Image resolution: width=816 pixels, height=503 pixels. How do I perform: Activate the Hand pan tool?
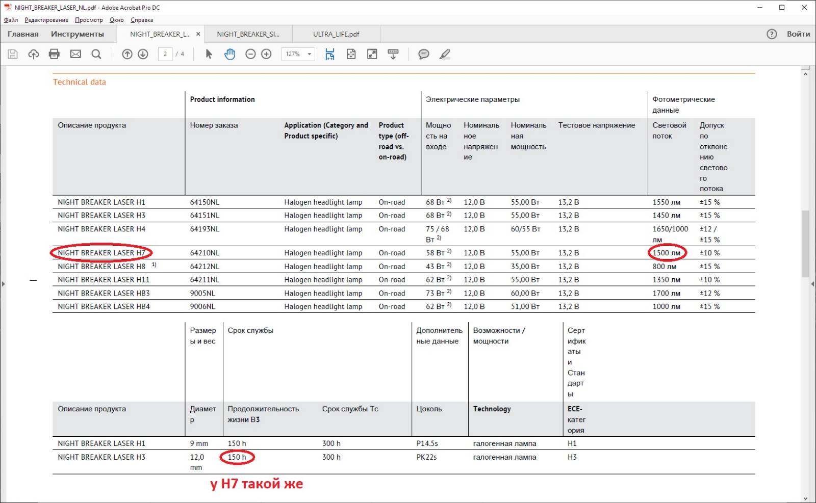point(230,54)
